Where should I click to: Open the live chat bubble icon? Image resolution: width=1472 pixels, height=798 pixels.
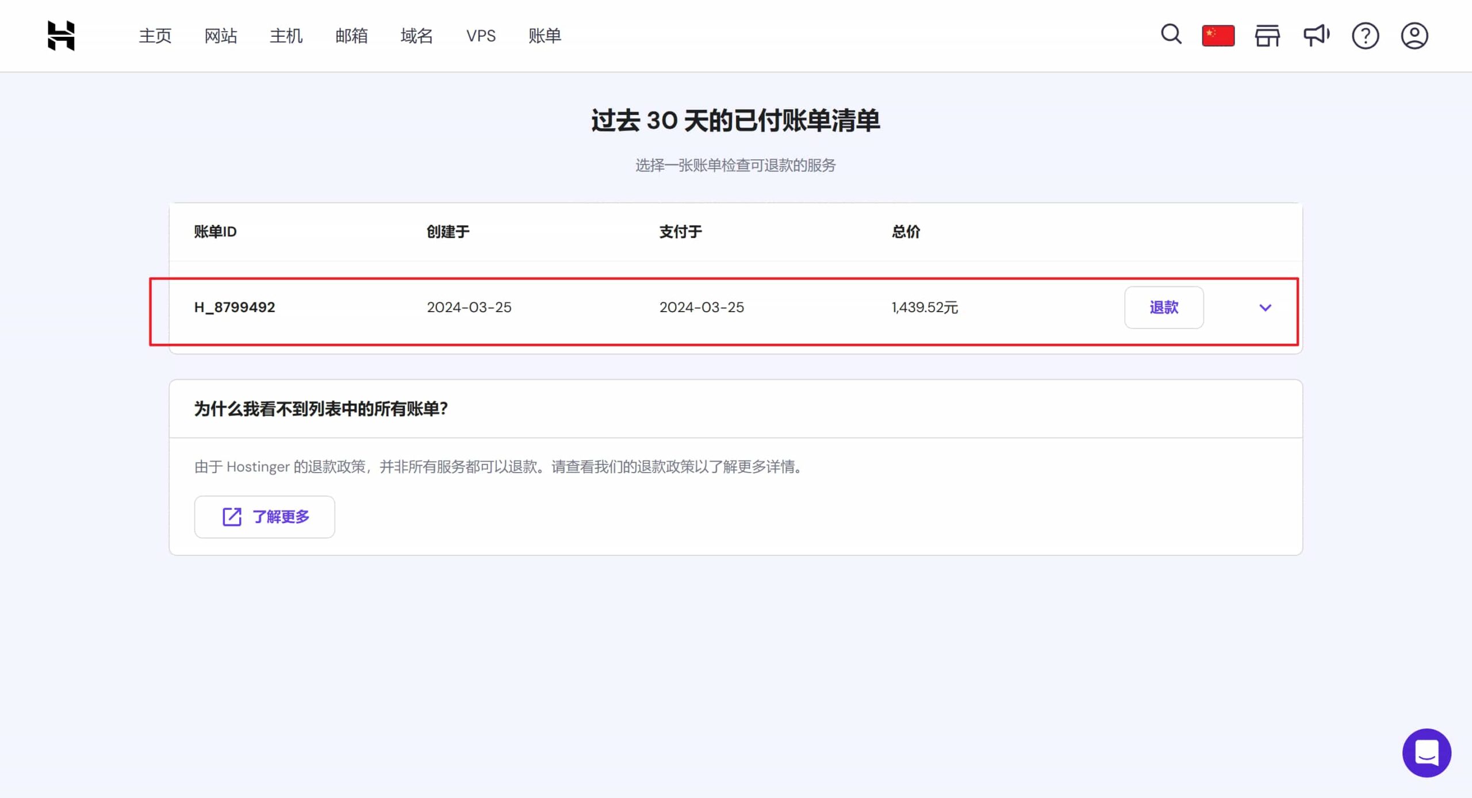pyautogui.click(x=1427, y=753)
